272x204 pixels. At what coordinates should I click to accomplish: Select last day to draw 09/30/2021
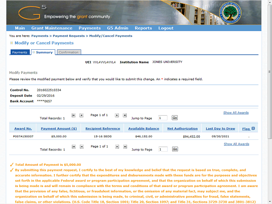[x=220, y=136]
